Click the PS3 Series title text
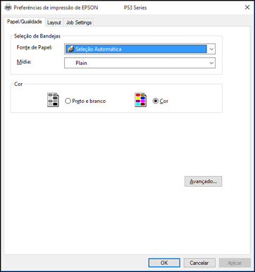Image resolution: width=255 pixels, height=272 pixels. click(135, 8)
